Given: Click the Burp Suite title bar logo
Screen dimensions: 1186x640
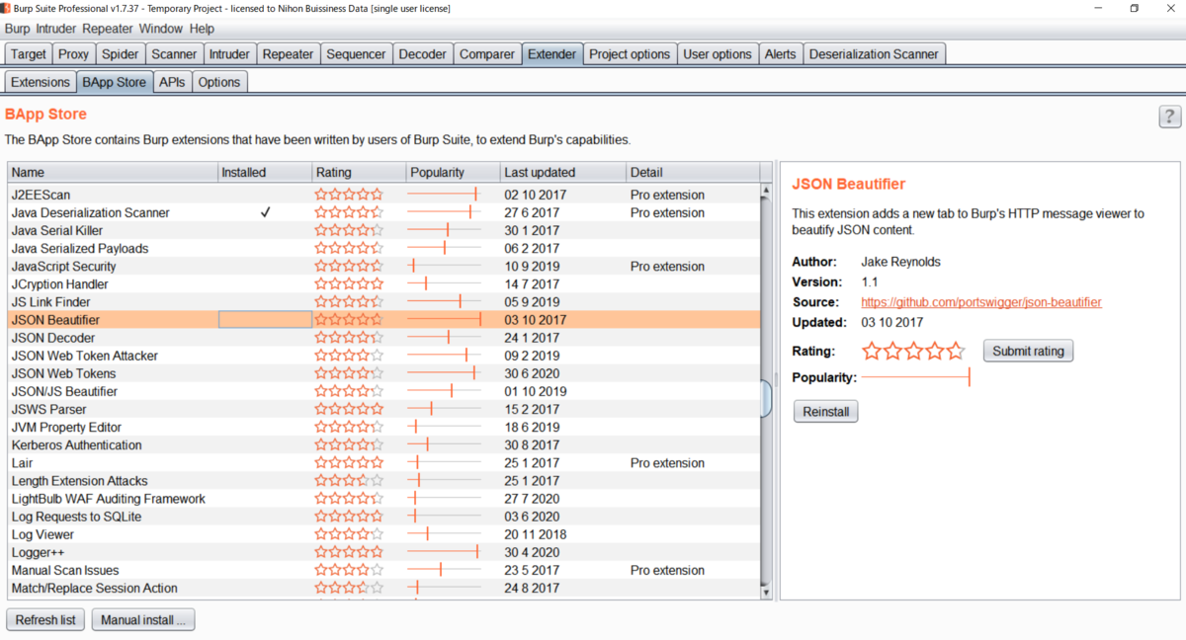Looking at the screenshot, I should coord(6,8).
